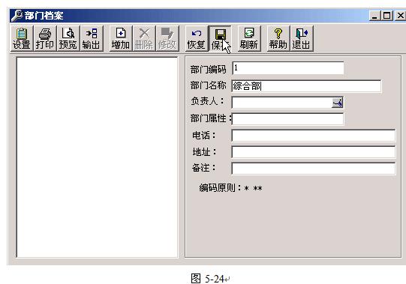The image size is (406, 284).
Task: Click the greyed 删除 delete icon
Action: 144,38
